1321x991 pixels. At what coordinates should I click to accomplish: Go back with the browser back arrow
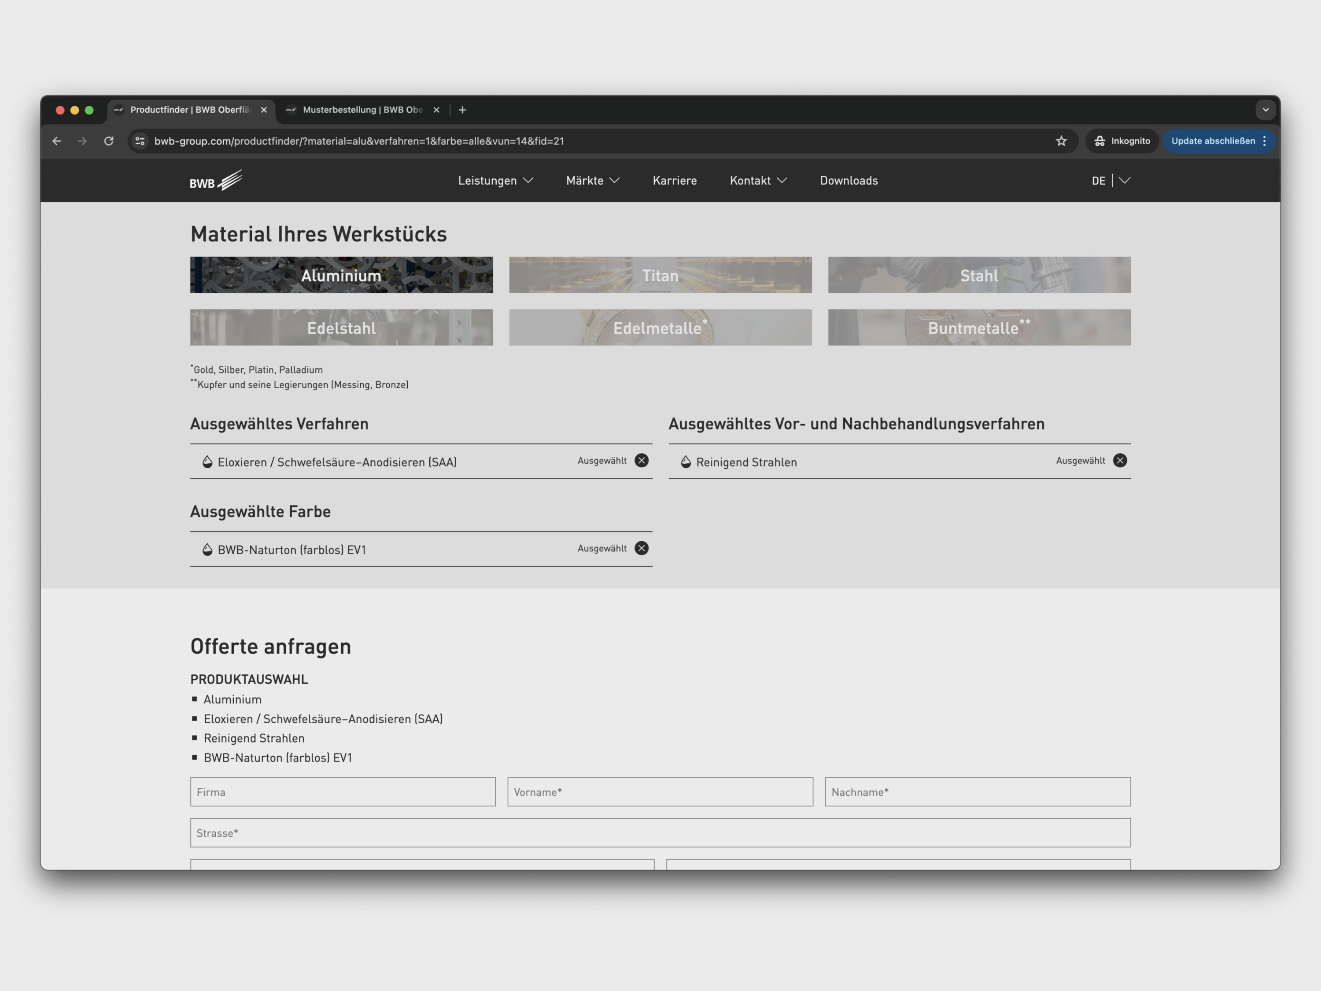tap(57, 141)
